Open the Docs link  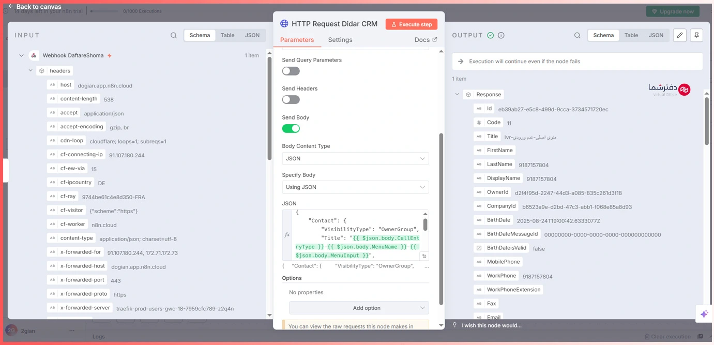426,40
